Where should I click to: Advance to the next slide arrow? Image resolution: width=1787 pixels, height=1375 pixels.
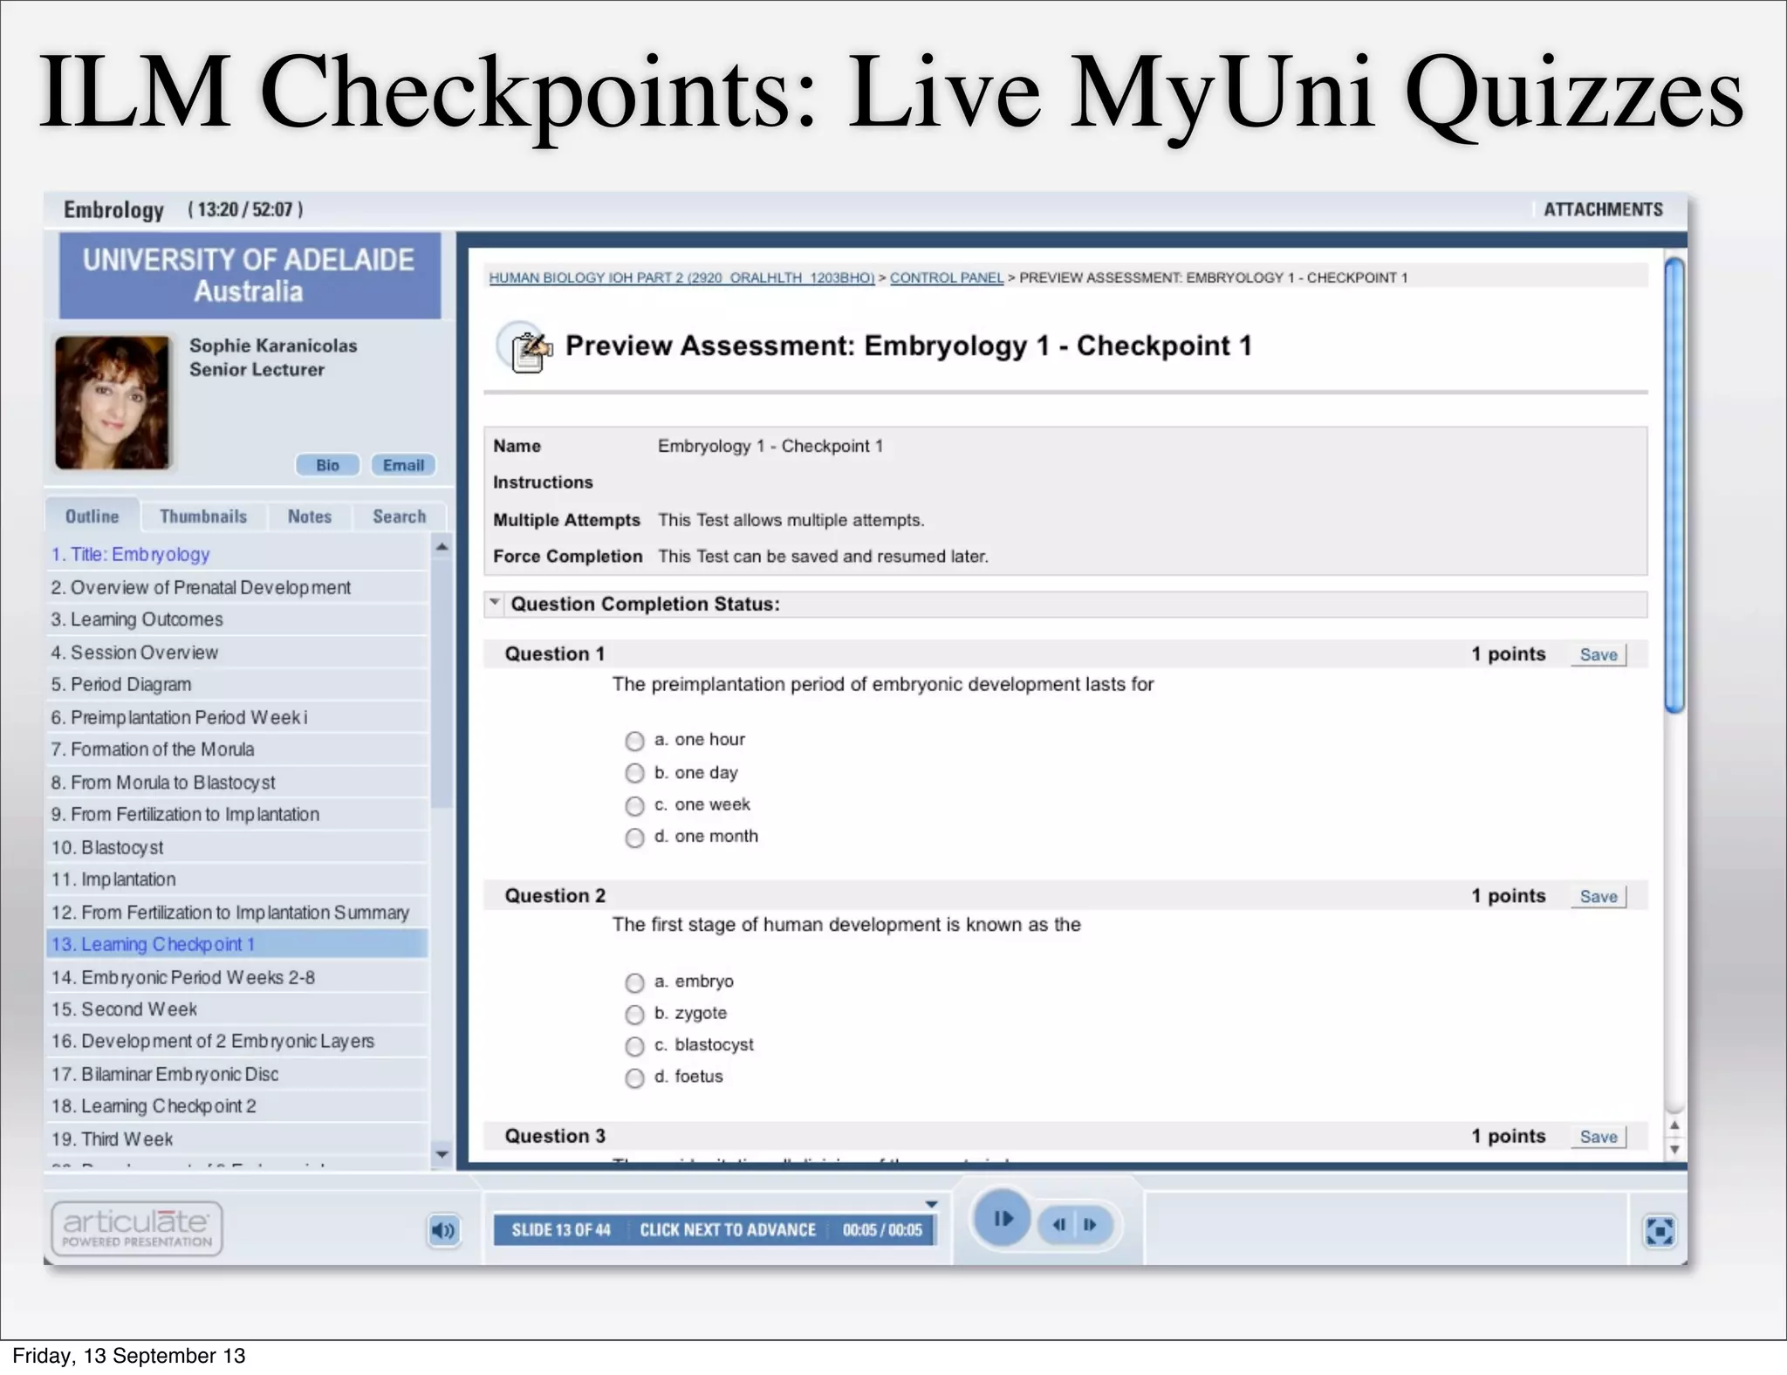pyautogui.click(x=1091, y=1225)
